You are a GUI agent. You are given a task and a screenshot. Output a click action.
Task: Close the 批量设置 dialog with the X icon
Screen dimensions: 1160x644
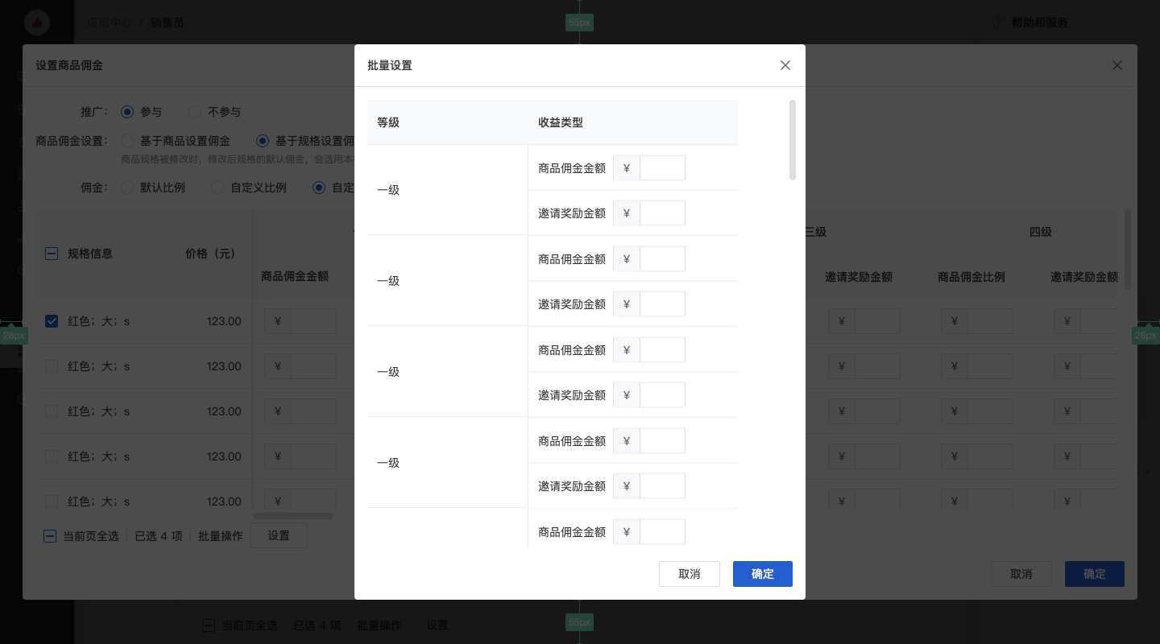click(x=785, y=65)
